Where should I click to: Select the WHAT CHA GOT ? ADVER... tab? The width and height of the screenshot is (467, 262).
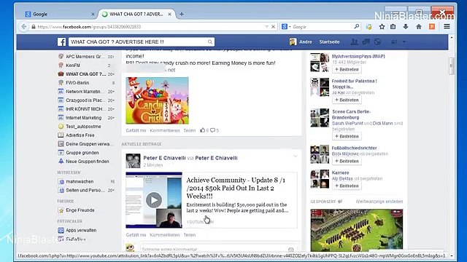pos(136,14)
